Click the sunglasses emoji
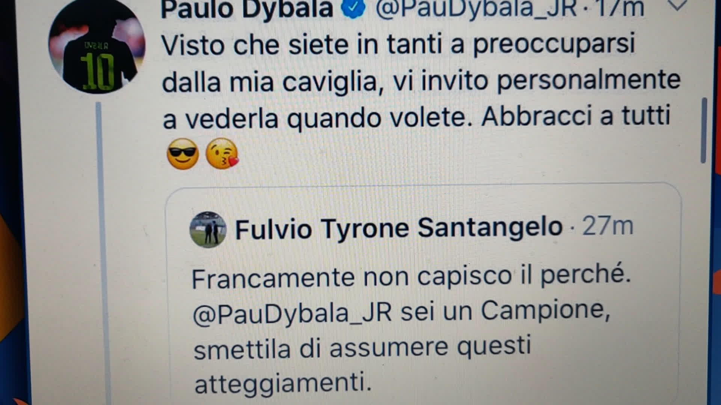Image resolution: width=721 pixels, height=405 pixels. [x=183, y=153]
